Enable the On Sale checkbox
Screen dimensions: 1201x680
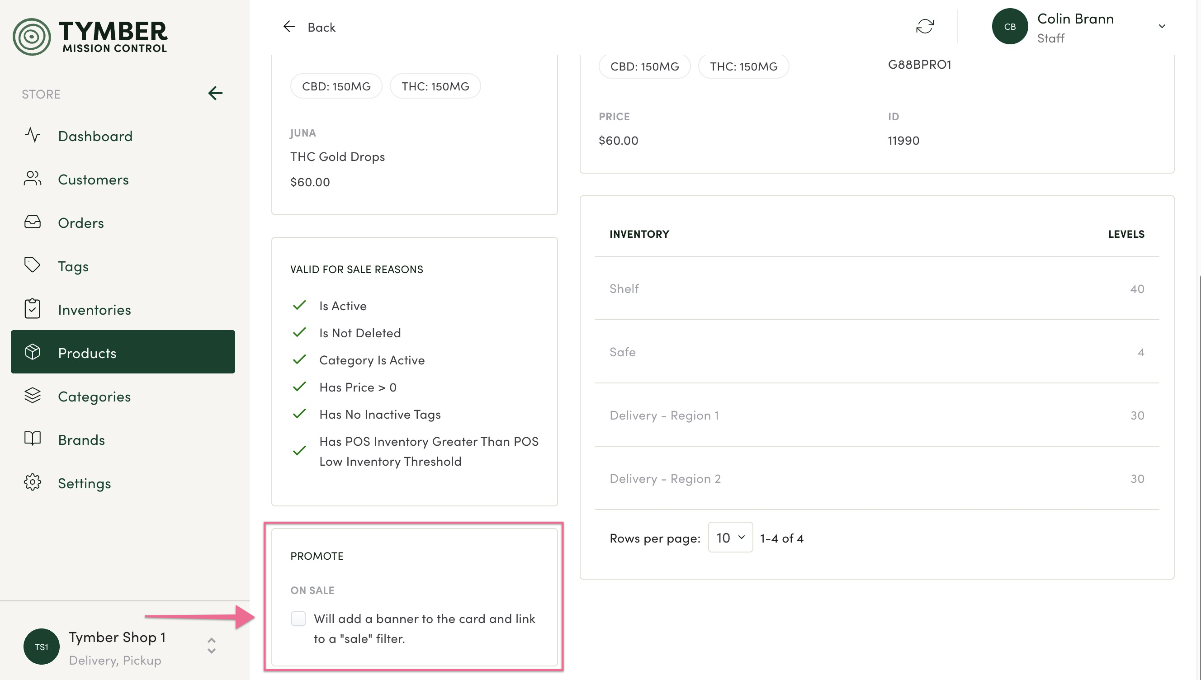click(x=298, y=619)
